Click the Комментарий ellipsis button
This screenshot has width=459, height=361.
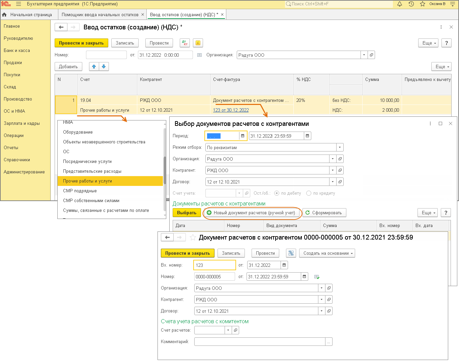click(329, 342)
